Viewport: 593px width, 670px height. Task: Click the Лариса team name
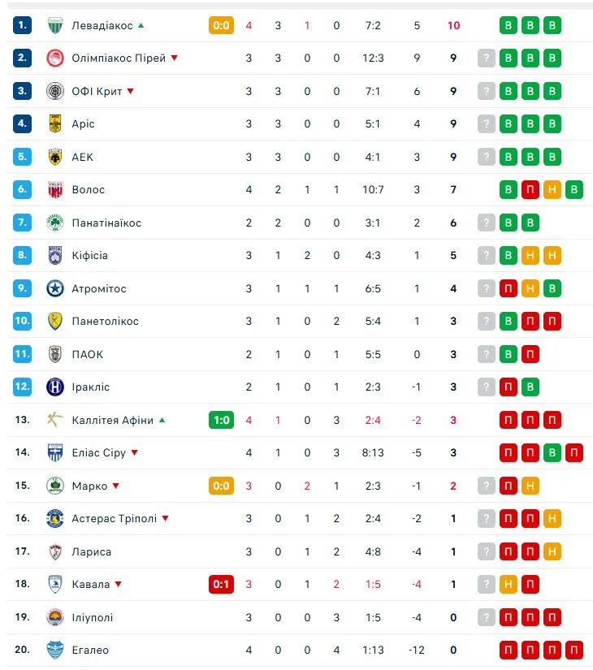tap(91, 551)
